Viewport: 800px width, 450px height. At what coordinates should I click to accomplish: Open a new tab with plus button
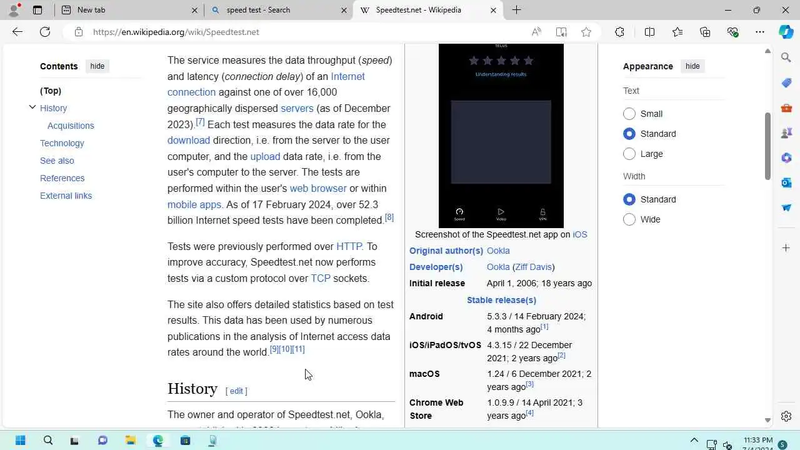pos(516,10)
